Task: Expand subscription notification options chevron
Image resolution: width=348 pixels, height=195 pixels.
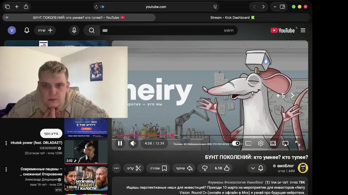Action: click(x=253, y=168)
